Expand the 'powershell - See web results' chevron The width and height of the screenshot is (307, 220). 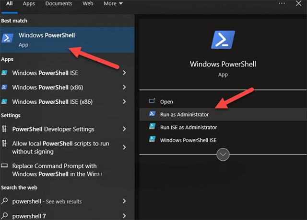point(124,201)
